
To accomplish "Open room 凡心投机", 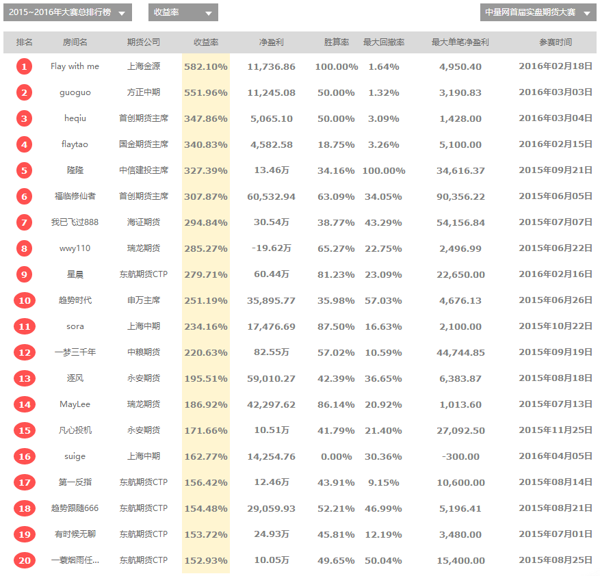I will (75, 430).
